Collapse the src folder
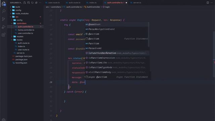This screenshot has height=121, width=215. click(x=10, y=17)
